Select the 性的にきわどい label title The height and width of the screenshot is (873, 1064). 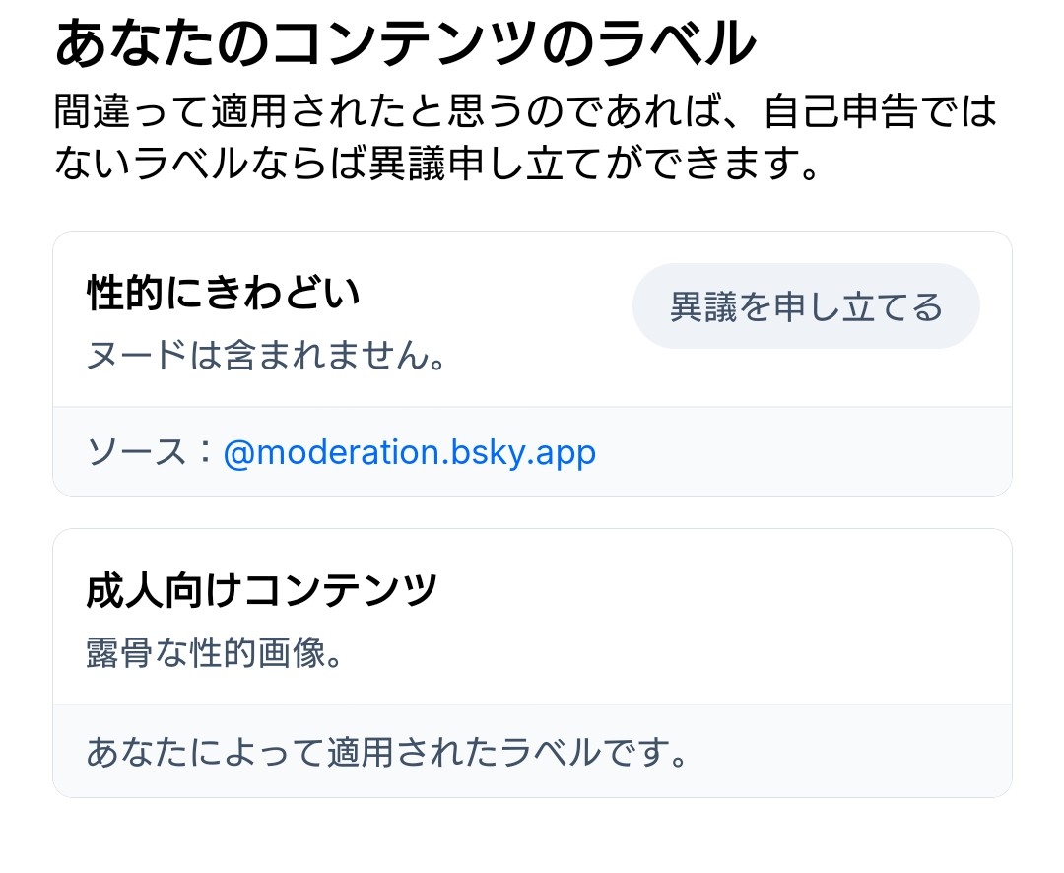(x=224, y=293)
